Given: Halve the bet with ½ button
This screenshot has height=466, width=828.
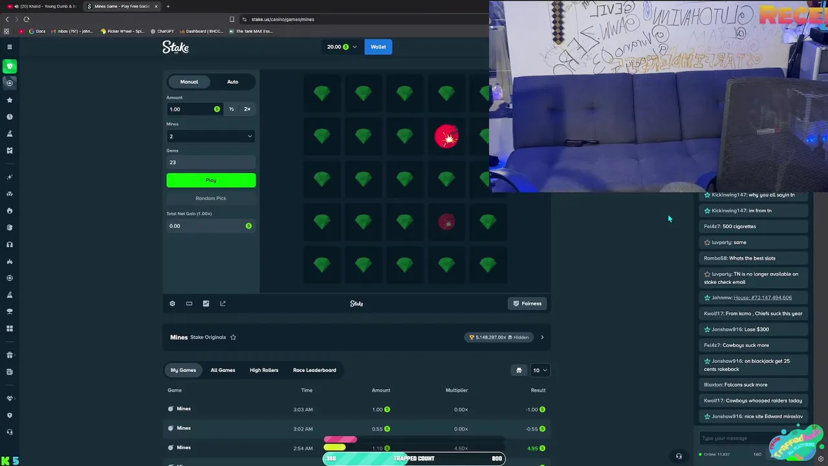Looking at the screenshot, I should tap(231, 109).
